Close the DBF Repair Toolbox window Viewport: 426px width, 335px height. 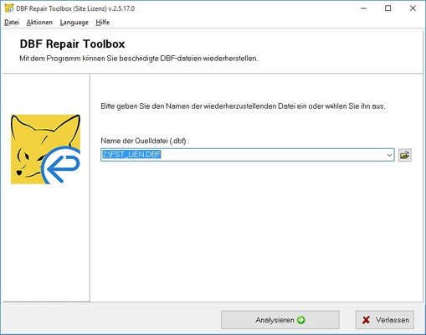tap(413, 8)
